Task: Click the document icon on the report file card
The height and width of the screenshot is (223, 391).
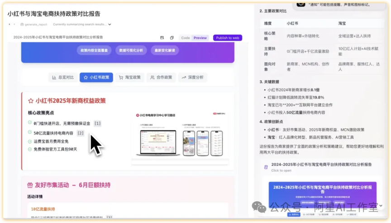Action: pyautogui.click(x=266, y=167)
